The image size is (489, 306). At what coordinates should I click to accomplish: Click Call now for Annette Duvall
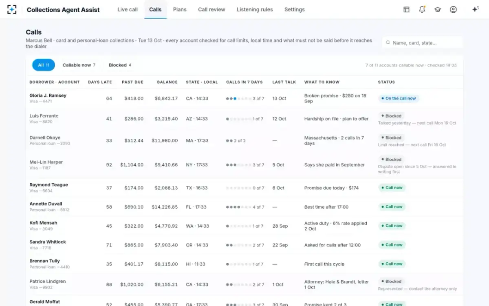(392, 207)
